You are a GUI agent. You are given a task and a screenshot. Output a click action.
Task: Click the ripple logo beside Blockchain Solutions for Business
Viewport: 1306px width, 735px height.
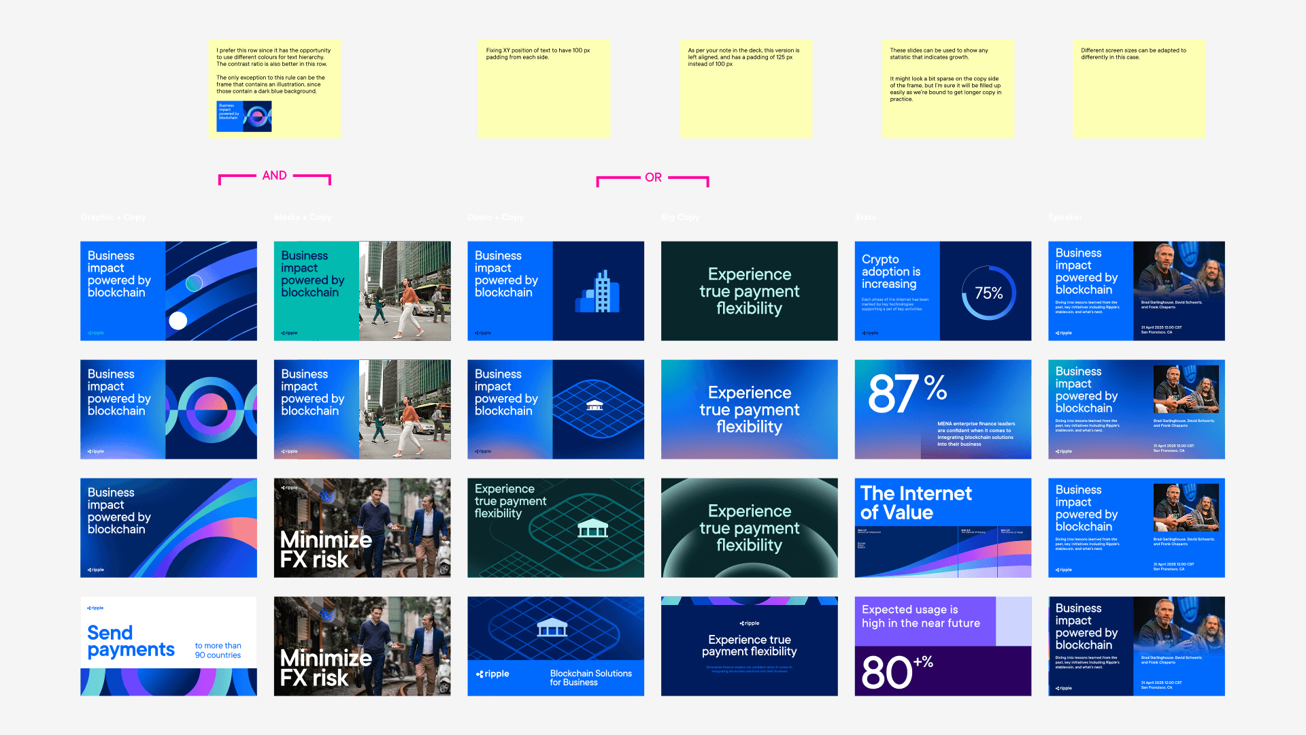pos(492,674)
